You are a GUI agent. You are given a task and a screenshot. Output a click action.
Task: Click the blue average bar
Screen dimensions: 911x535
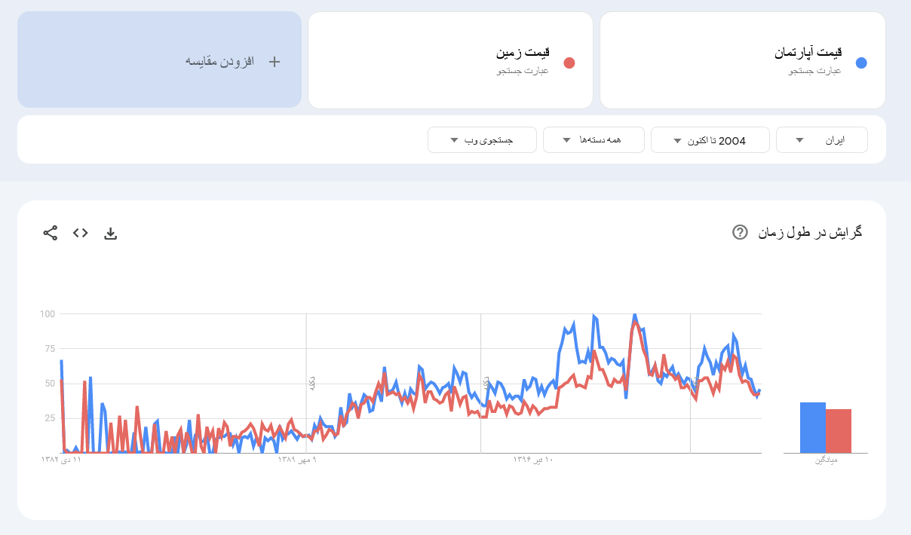(x=813, y=427)
